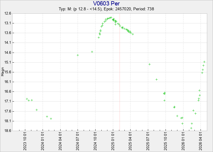The width and height of the screenshot is (213, 152).
Task: Click gray data point at 2024 07 01
Action: 78,55
